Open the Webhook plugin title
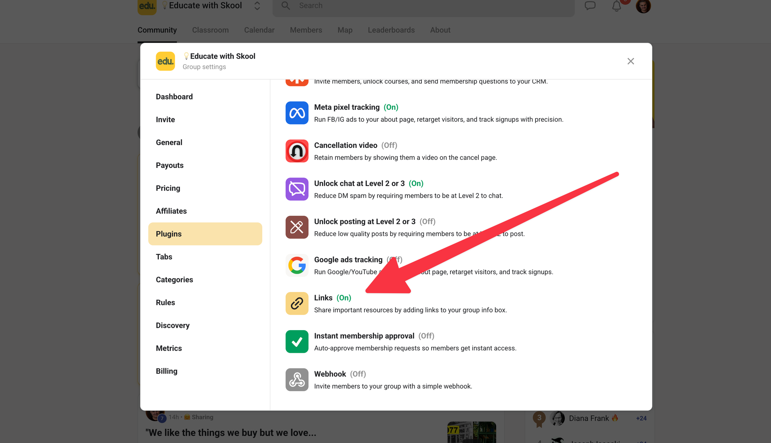The width and height of the screenshot is (771, 443). 330,374
